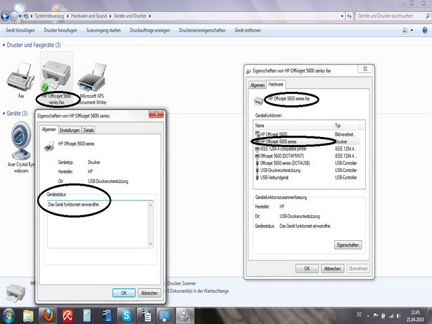Open the Allgemein tab in fax properties
Image resolution: width=432 pixels, height=324 pixels.
click(257, 85)
